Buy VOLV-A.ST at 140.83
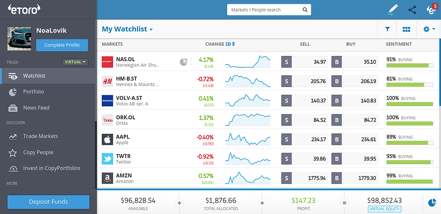This screenshot has height=214, width=441. pyautogui.click(x=355, y=100)
